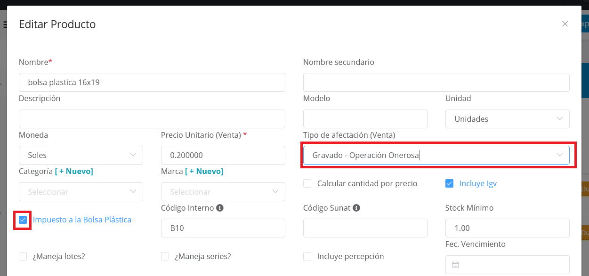Open the Categoría Seleccionar dropdown

81,192
